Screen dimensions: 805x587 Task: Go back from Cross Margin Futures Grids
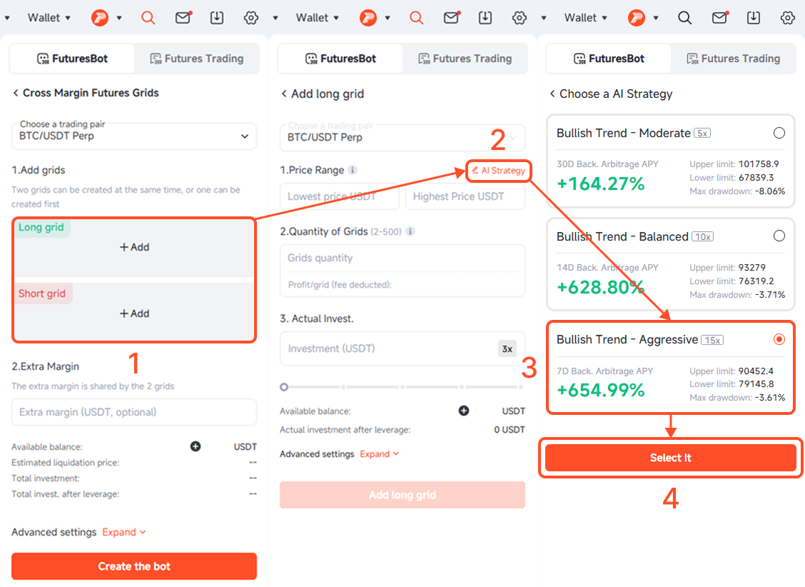coord(16,93)
